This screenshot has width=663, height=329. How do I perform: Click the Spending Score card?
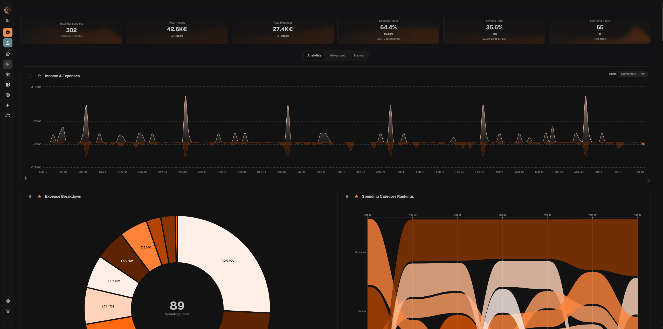click(600, 30)
